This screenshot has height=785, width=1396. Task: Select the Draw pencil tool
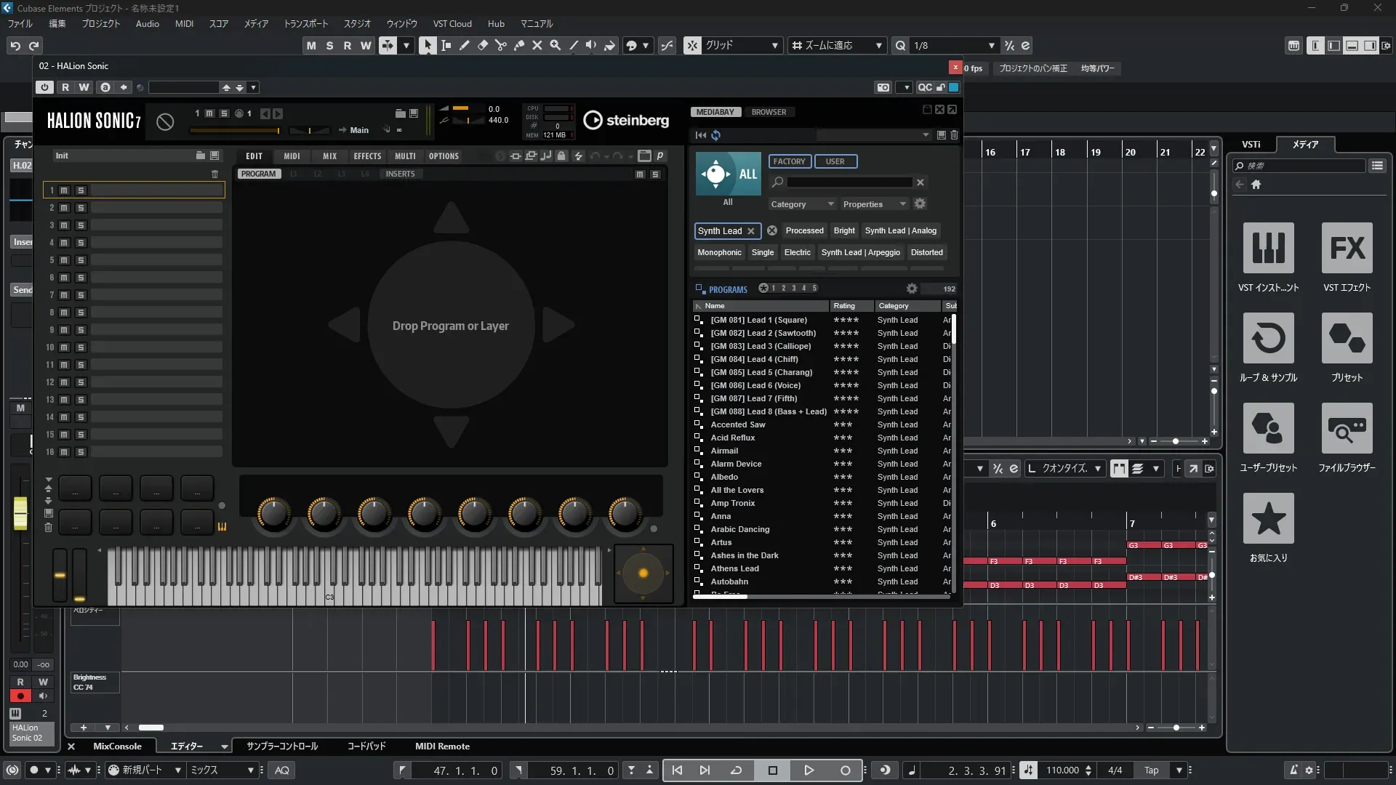pos(464,45)
